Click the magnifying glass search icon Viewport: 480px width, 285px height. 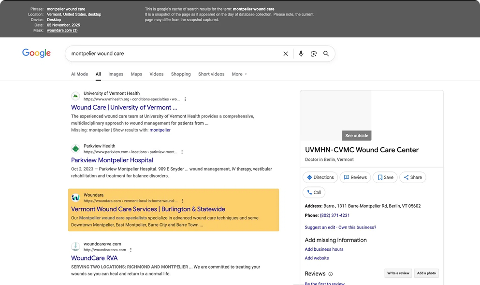(x=326, y=54)
